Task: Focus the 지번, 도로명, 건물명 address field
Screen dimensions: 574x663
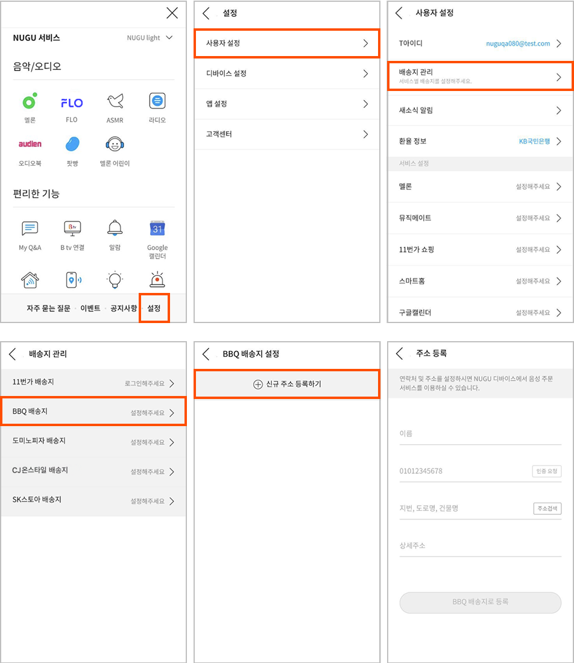Action: coord(465,508)
